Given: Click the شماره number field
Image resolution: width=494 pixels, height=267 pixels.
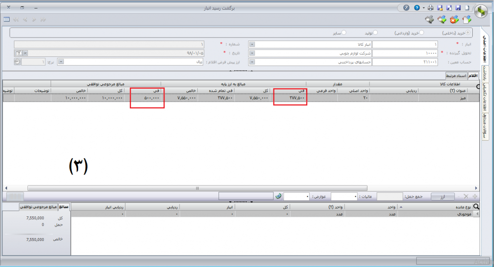Looking at the screenshot, I should tap(109, 44).
